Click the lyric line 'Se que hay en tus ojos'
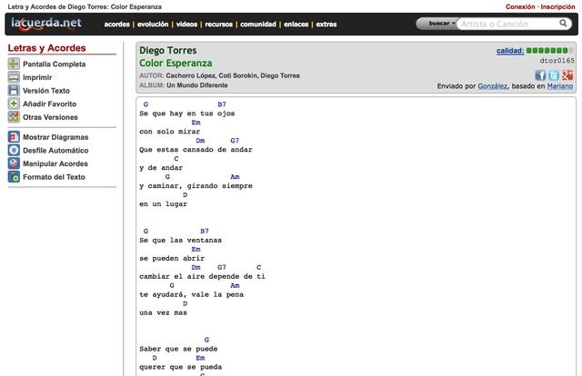Screen dimensions: 582x376 187,114
